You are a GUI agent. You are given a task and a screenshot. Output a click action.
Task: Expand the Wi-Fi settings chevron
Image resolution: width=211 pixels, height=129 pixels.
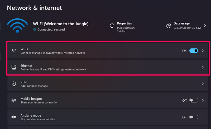[203, 51]
